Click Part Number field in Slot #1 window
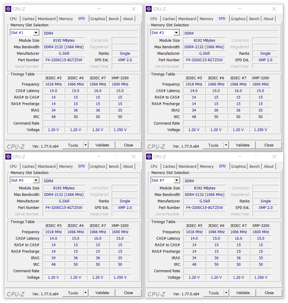 pyautogui.click(x=64, y=60)
